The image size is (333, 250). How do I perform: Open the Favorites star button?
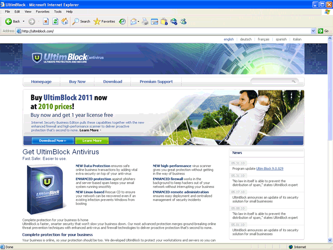click(x=104, y=21)
